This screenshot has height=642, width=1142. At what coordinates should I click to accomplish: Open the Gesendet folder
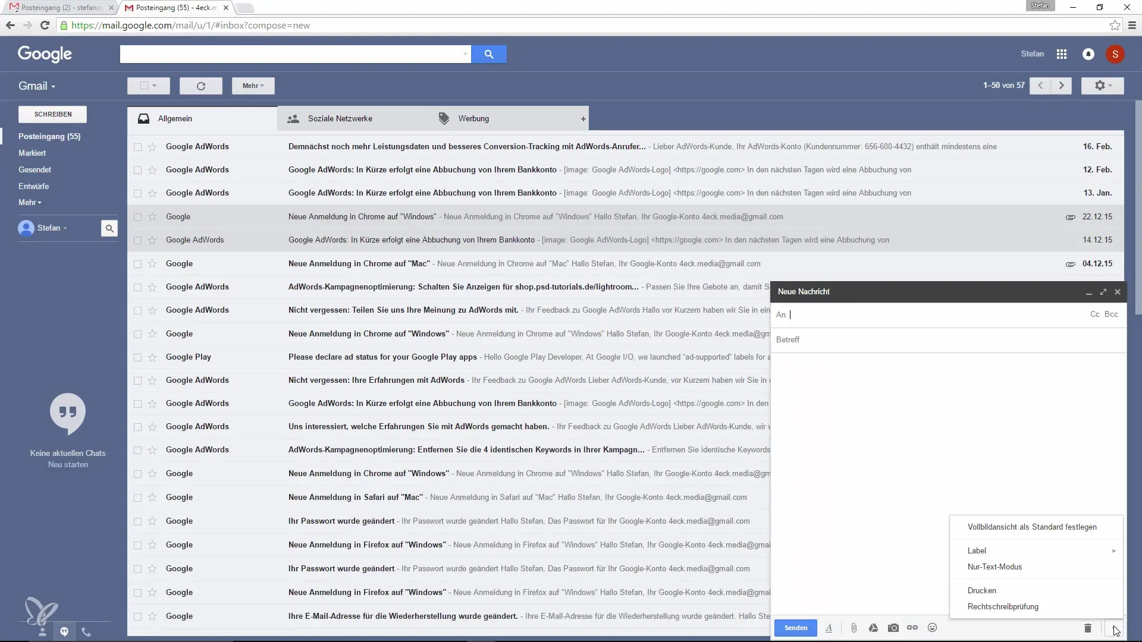(34, 170)
